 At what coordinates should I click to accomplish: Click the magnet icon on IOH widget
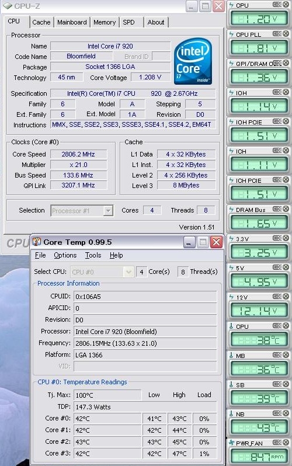click(277, 92)
